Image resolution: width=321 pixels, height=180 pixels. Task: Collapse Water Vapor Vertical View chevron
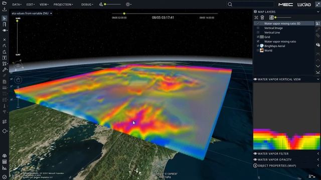point(318,79)
